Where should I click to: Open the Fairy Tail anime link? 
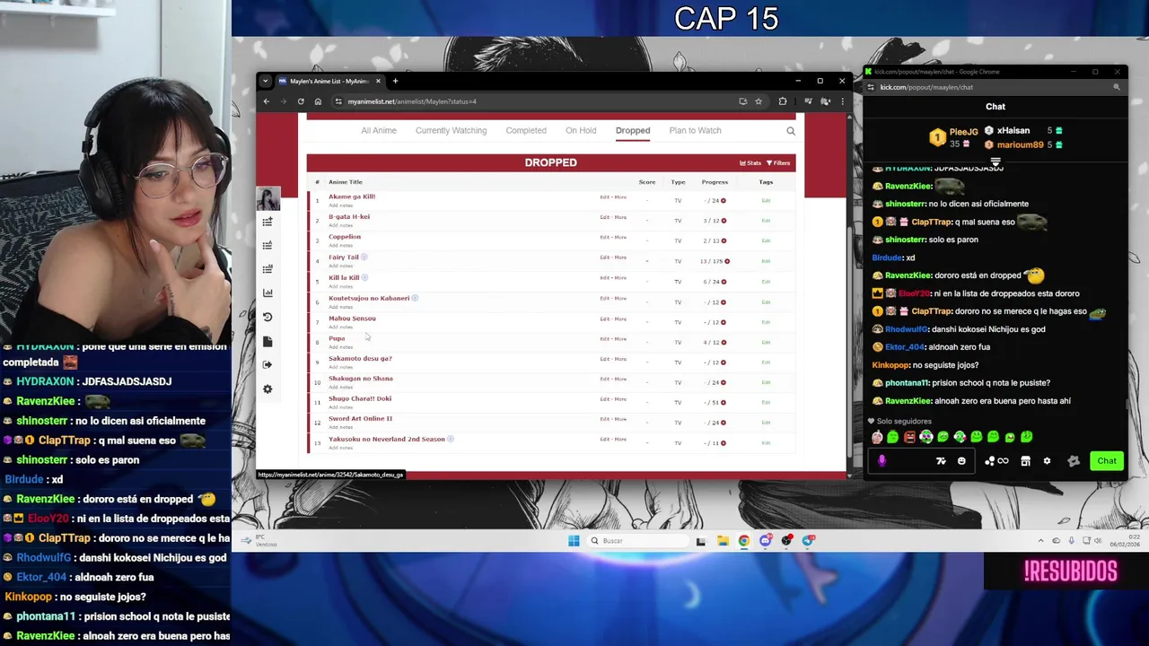point(343,258)
